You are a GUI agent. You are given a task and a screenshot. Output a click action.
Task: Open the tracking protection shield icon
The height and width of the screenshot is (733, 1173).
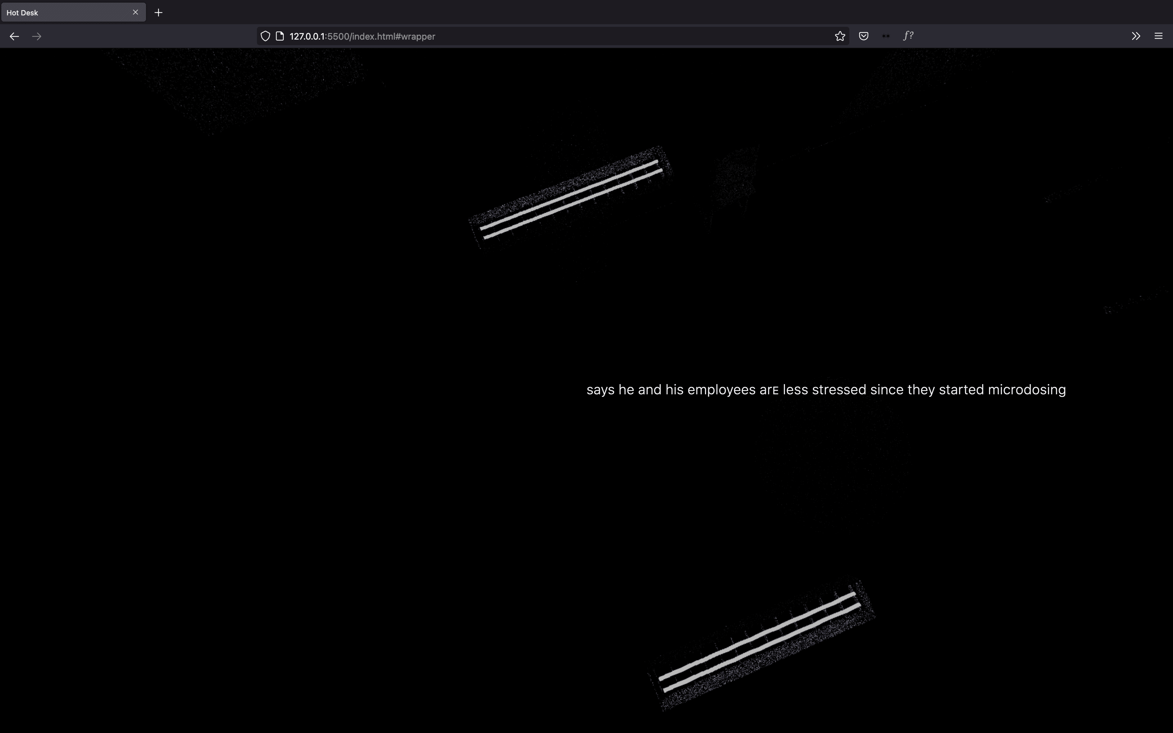click(x=265, y=36)
